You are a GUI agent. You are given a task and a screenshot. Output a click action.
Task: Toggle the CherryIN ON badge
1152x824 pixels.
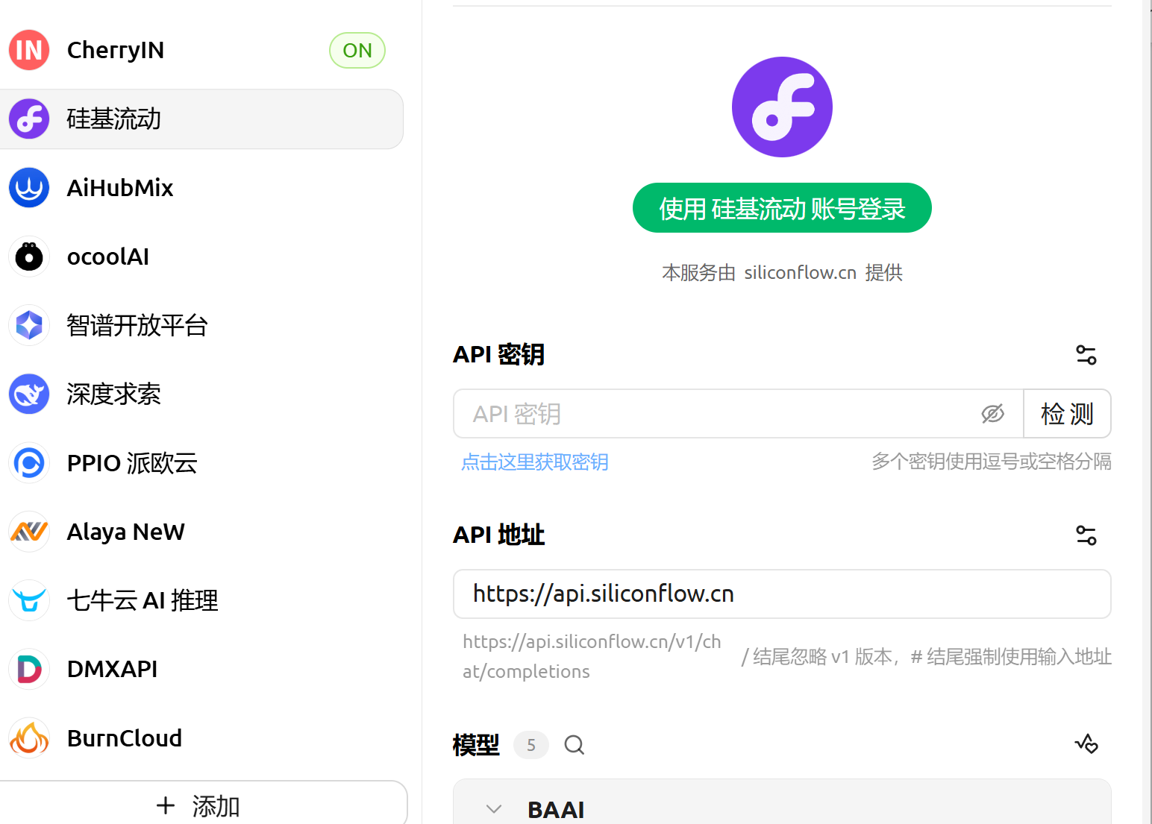(357, 50)
